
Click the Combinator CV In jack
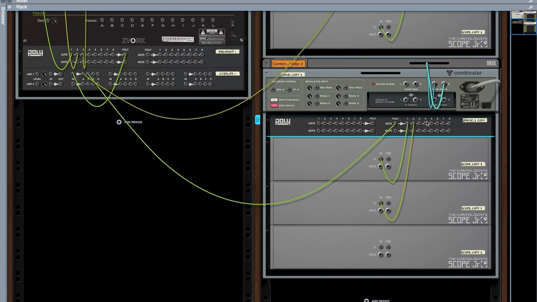point(289,89)
